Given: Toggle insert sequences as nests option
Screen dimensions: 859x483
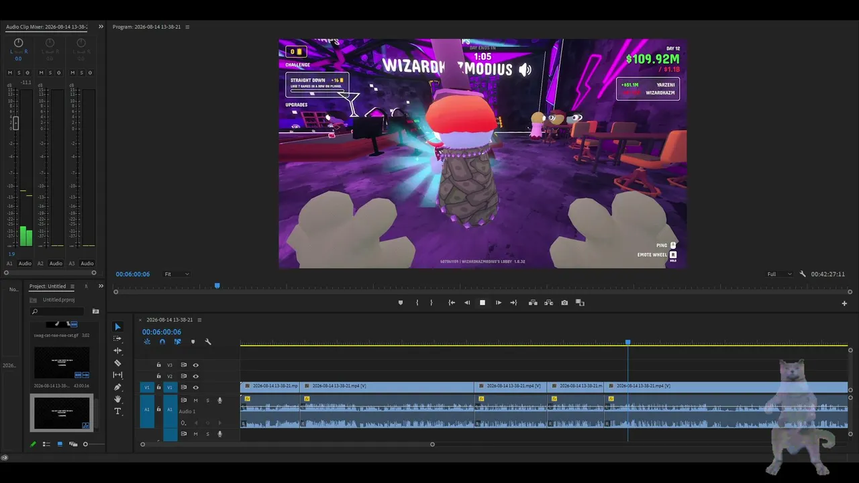Looking at the screenshot, I should click(x=147, y=341).
